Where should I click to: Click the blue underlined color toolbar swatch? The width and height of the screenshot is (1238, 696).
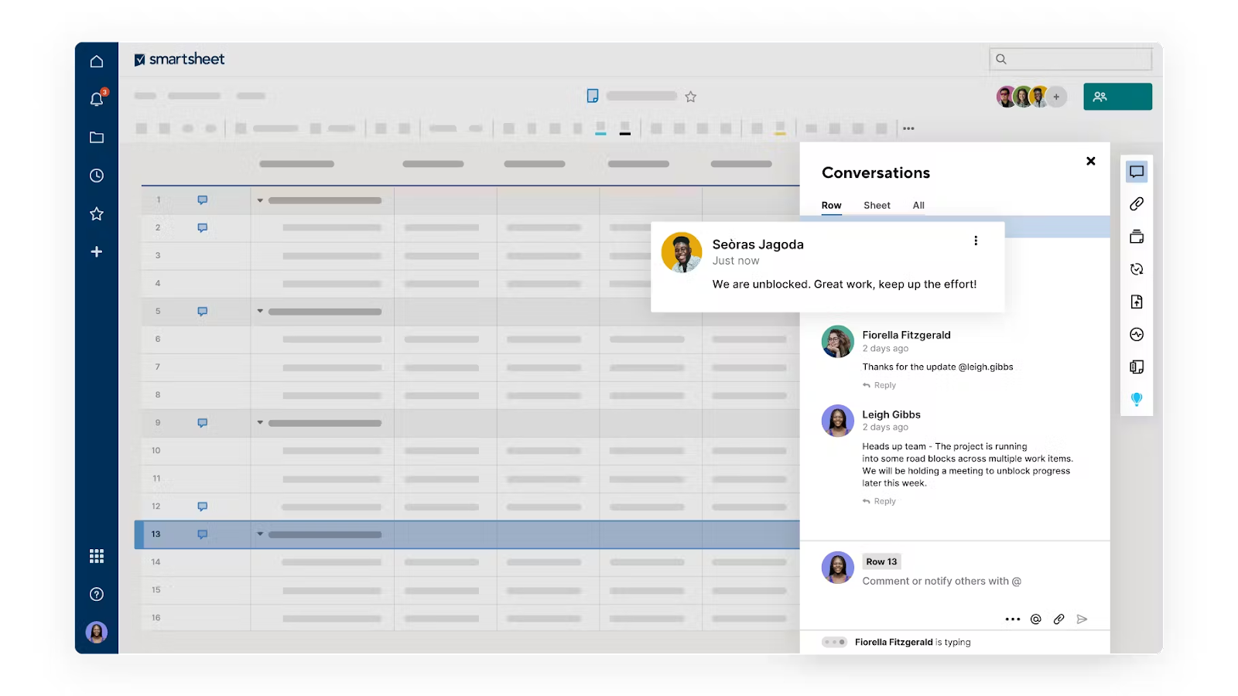[600, 128]
